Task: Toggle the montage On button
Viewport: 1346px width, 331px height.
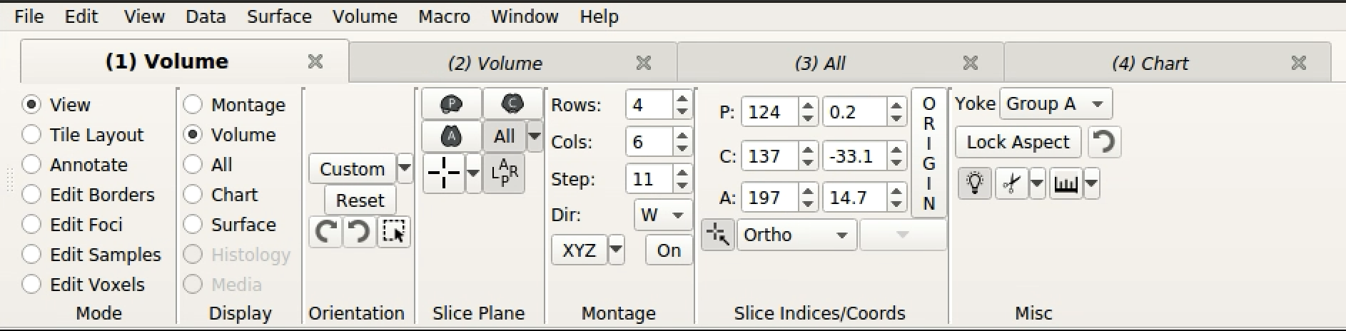Action: point(669,250)
